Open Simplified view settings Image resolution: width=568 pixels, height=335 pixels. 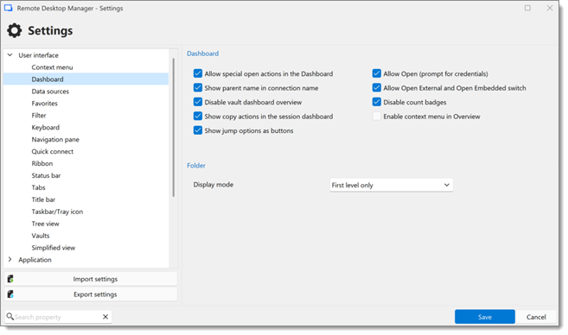tap(54, 248)
